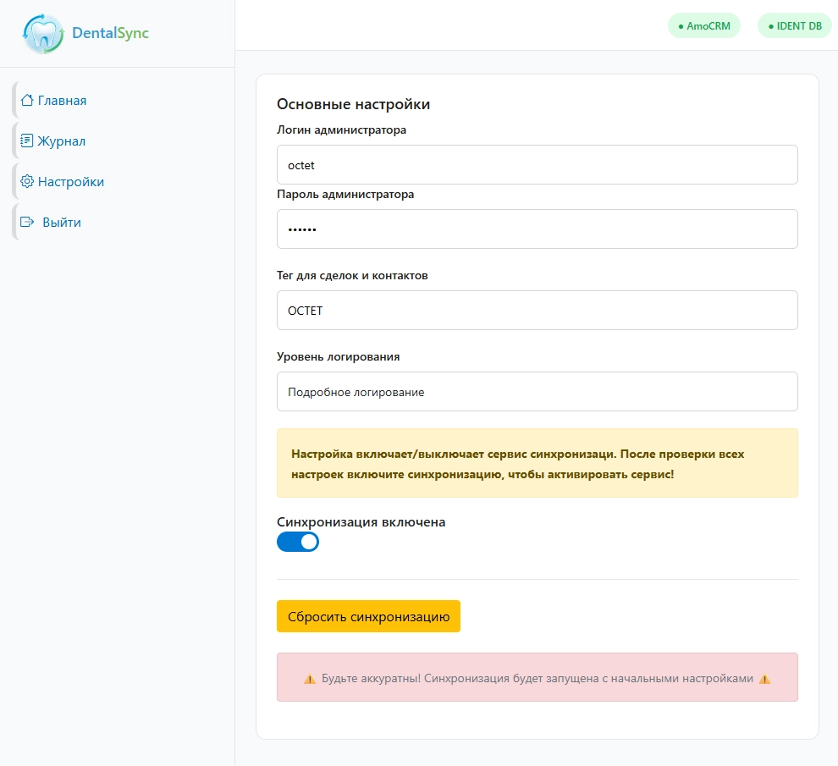Disable the Синхронизация включена switch

coord(298,542)
